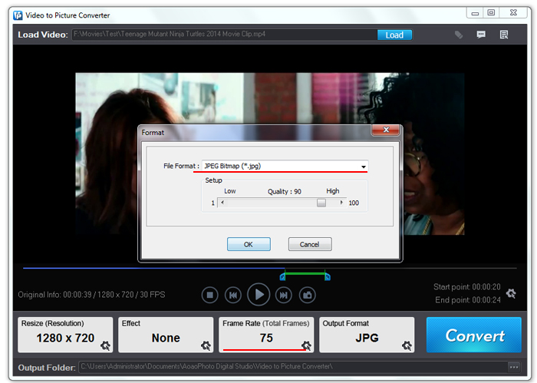Confirm the Format dialog with OK
The image size is (537, 383).
249,244
